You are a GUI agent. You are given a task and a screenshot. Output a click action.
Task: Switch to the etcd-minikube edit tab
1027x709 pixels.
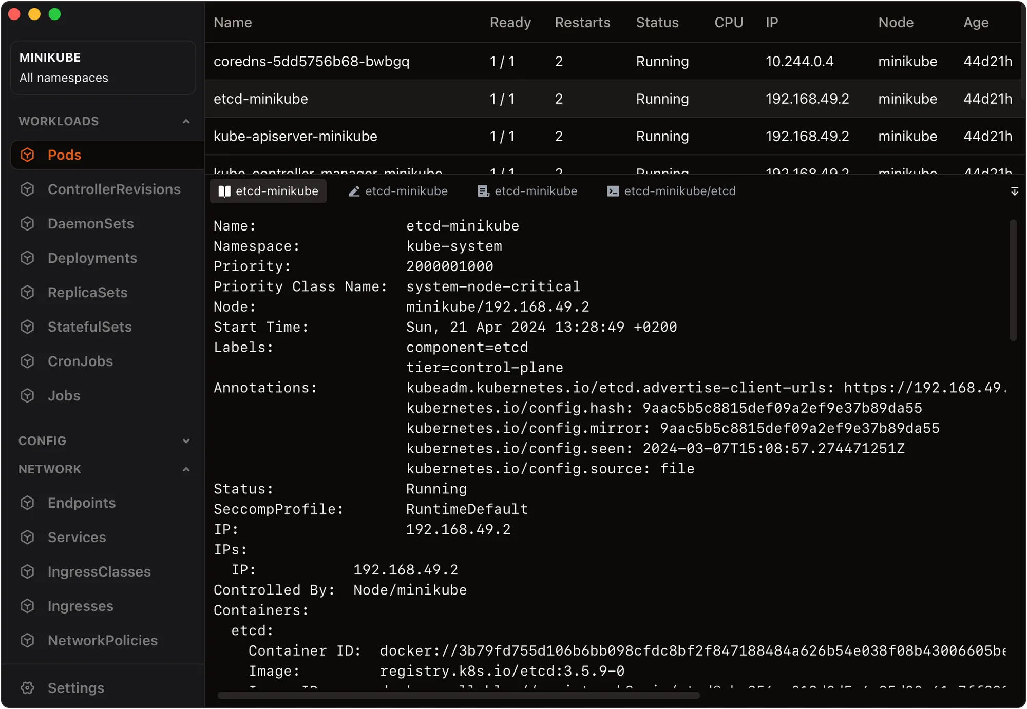click(397, 191)
